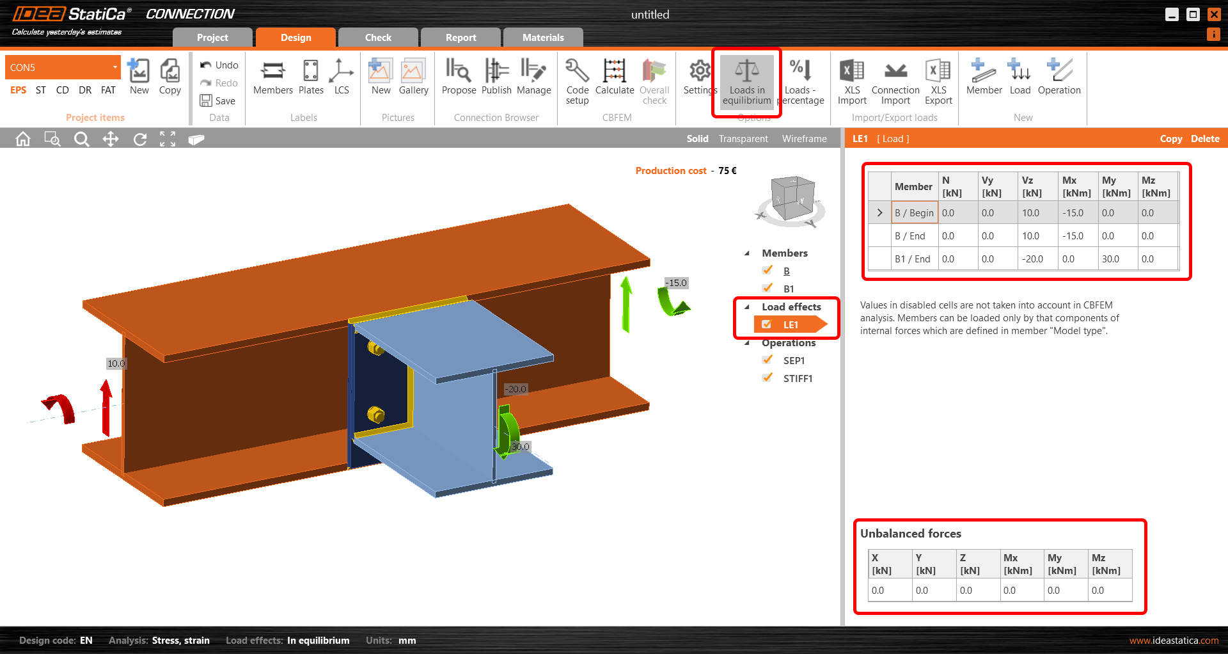Collapse the Members tree section
This screenshot has height=654, width=1228.
747,253
